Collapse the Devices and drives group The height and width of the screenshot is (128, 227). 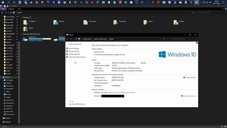click(x=22, y=34)
